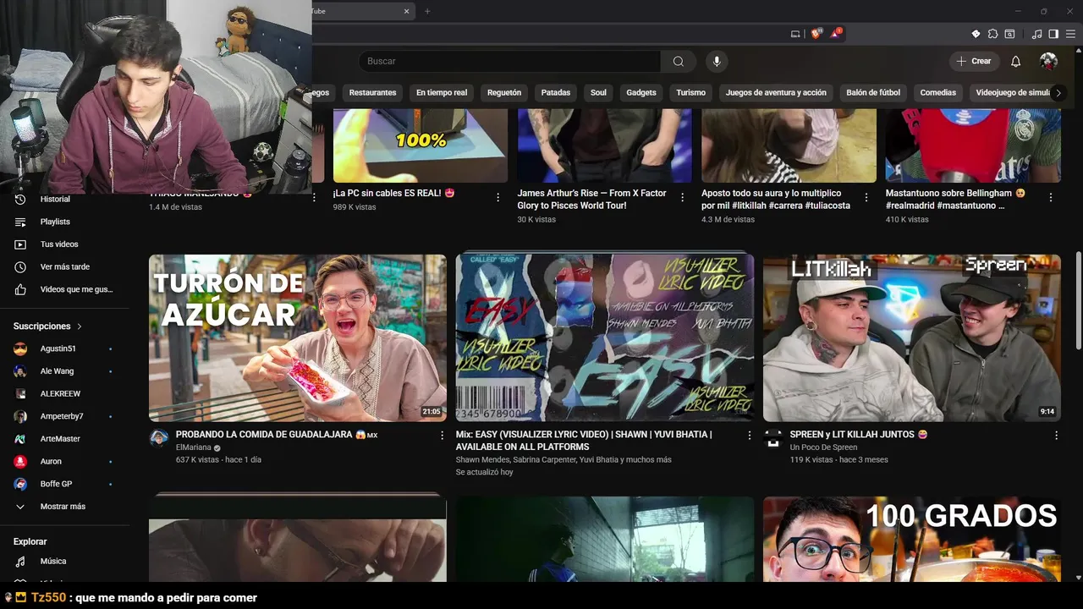Select the Patadas filter chip
This screenshot has height=609, width=1083.
(556, 92)
